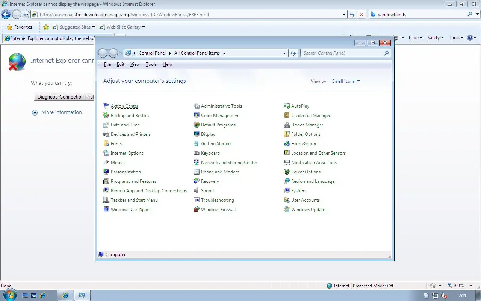The width and height of the screenshot is (481, 301).
Task: Open the Backup and Restore icon
Action: (106, 116)
